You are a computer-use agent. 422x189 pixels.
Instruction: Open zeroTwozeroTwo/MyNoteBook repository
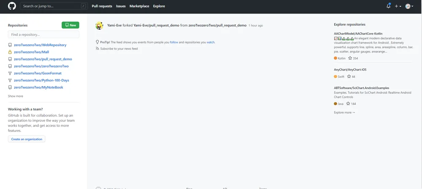[38, 87]
